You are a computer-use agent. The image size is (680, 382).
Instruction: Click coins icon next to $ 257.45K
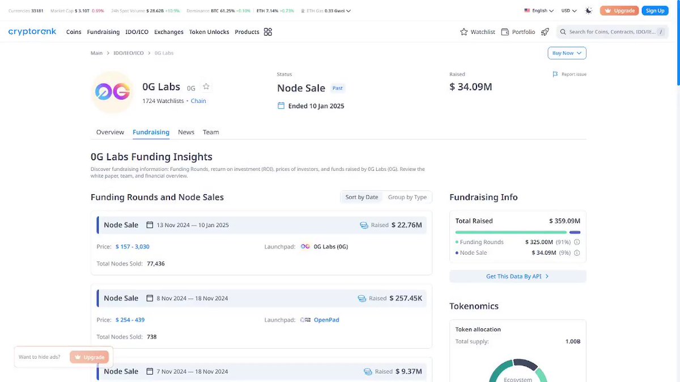click(x=362, y=298)
